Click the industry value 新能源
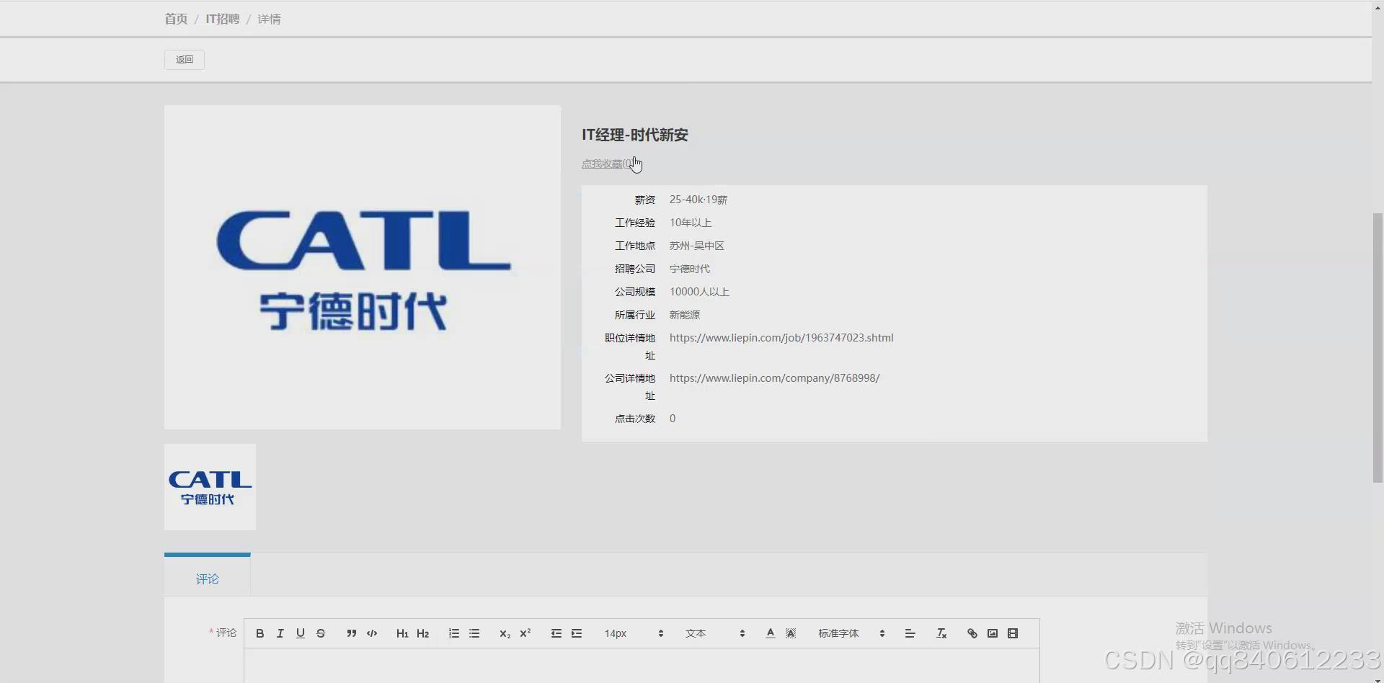 click(685, 315)
